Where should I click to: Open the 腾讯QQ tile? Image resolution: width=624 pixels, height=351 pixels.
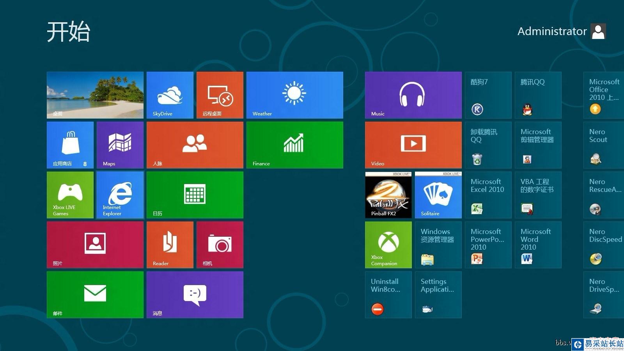pyautogui.click(x=538, y=95)
